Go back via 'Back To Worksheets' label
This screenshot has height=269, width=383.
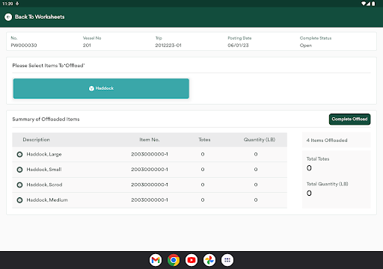(40, 16)
